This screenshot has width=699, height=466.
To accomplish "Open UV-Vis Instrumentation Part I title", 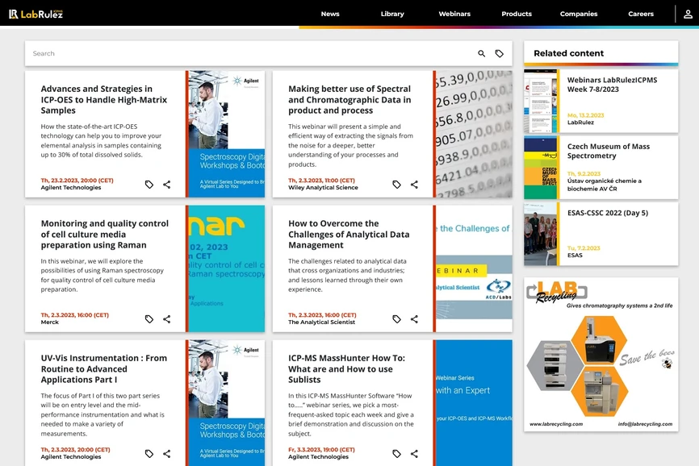I will pyautogui.click(x=104, y=368).
